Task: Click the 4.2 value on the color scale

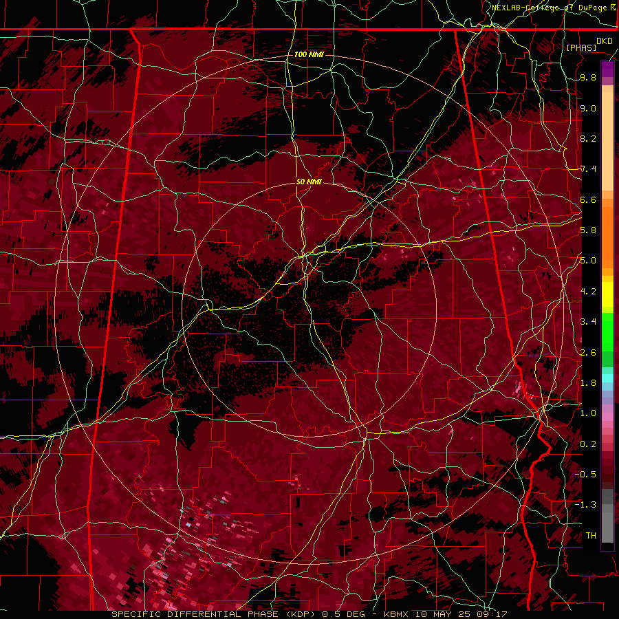Action: (x=588, y=292)
